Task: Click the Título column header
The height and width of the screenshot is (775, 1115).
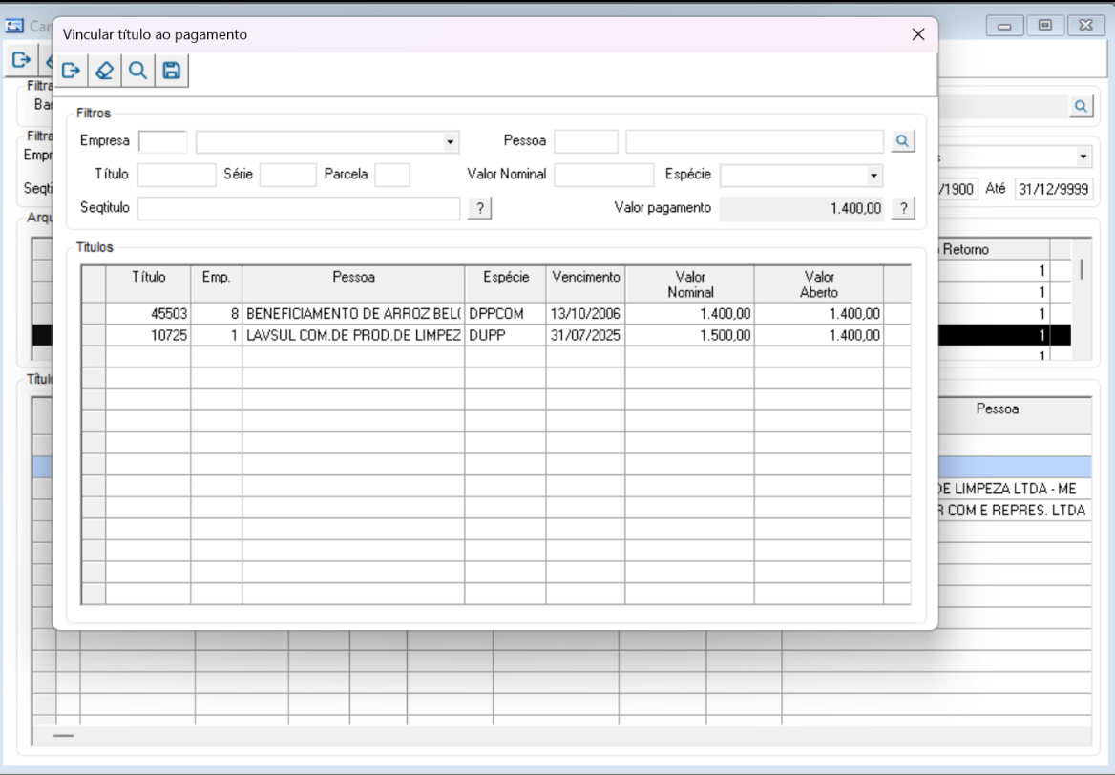Action: pos(148,284)
